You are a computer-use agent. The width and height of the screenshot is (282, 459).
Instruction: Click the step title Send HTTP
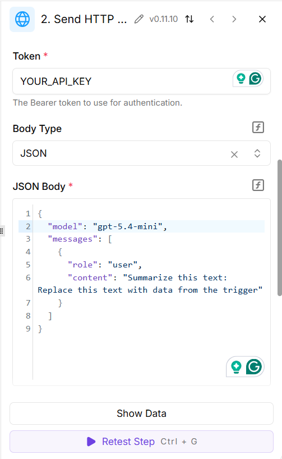click(x=84, y=19)
